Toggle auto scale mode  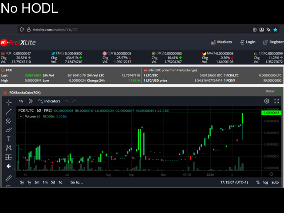[x=275, y=182]
